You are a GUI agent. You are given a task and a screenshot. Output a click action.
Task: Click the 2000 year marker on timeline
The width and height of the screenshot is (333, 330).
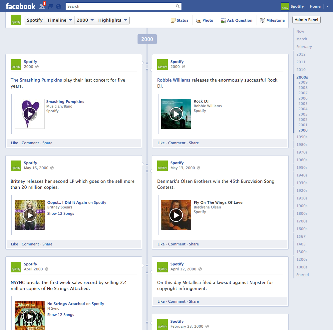[147, 39]
